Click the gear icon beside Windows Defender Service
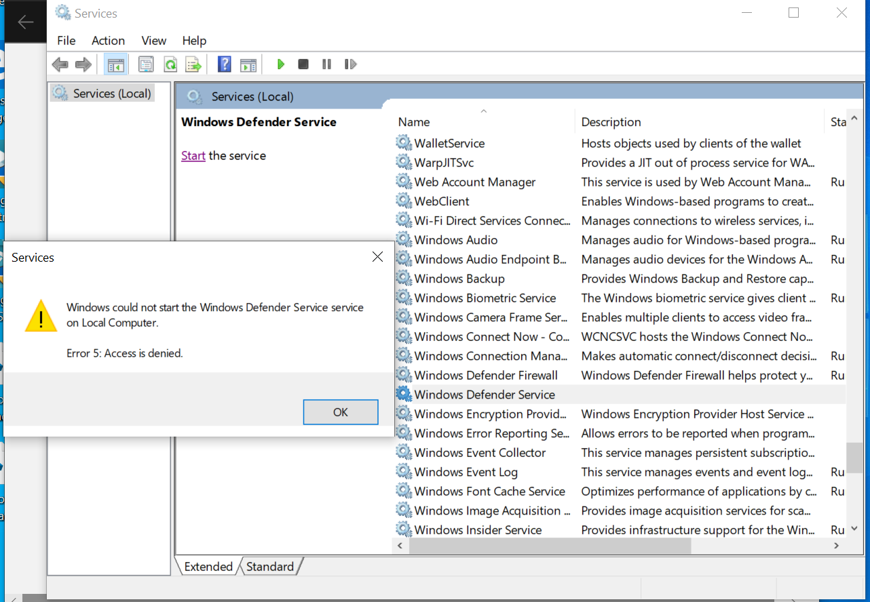 (404, 395)
